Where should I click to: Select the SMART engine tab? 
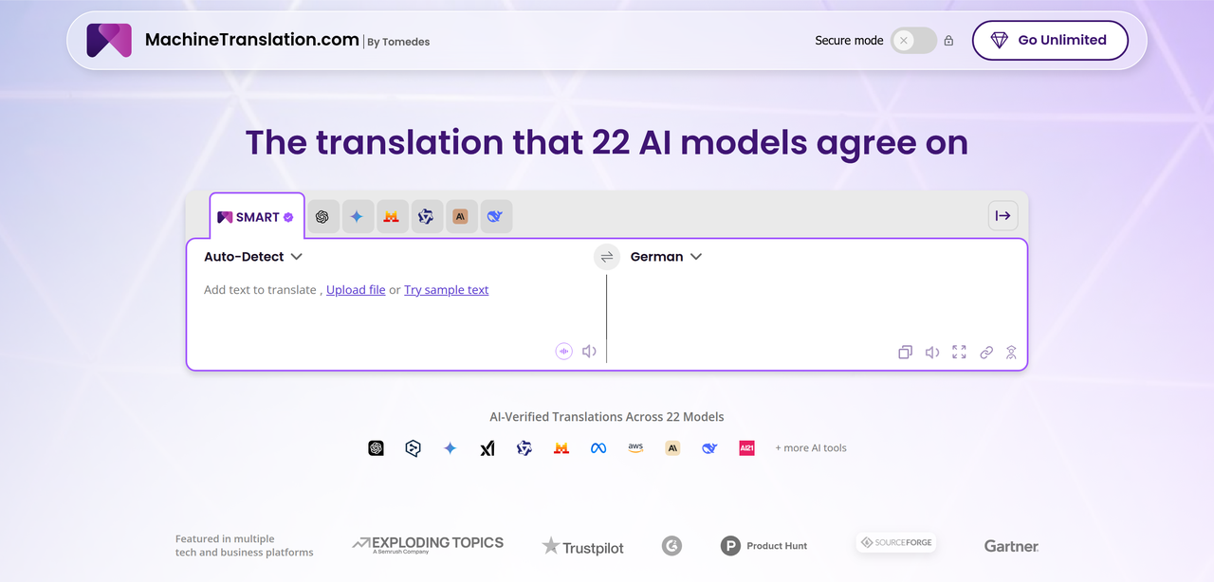point(256,217)
